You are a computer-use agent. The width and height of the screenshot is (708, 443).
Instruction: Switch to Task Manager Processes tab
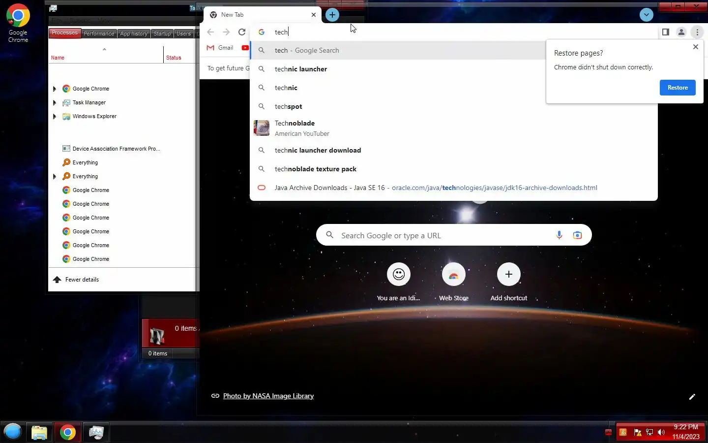coord(65,33)
